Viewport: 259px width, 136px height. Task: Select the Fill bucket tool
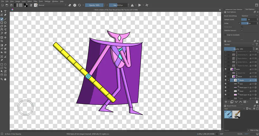point(2,52)
